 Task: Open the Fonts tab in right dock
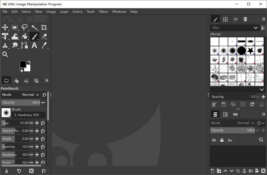235,19
